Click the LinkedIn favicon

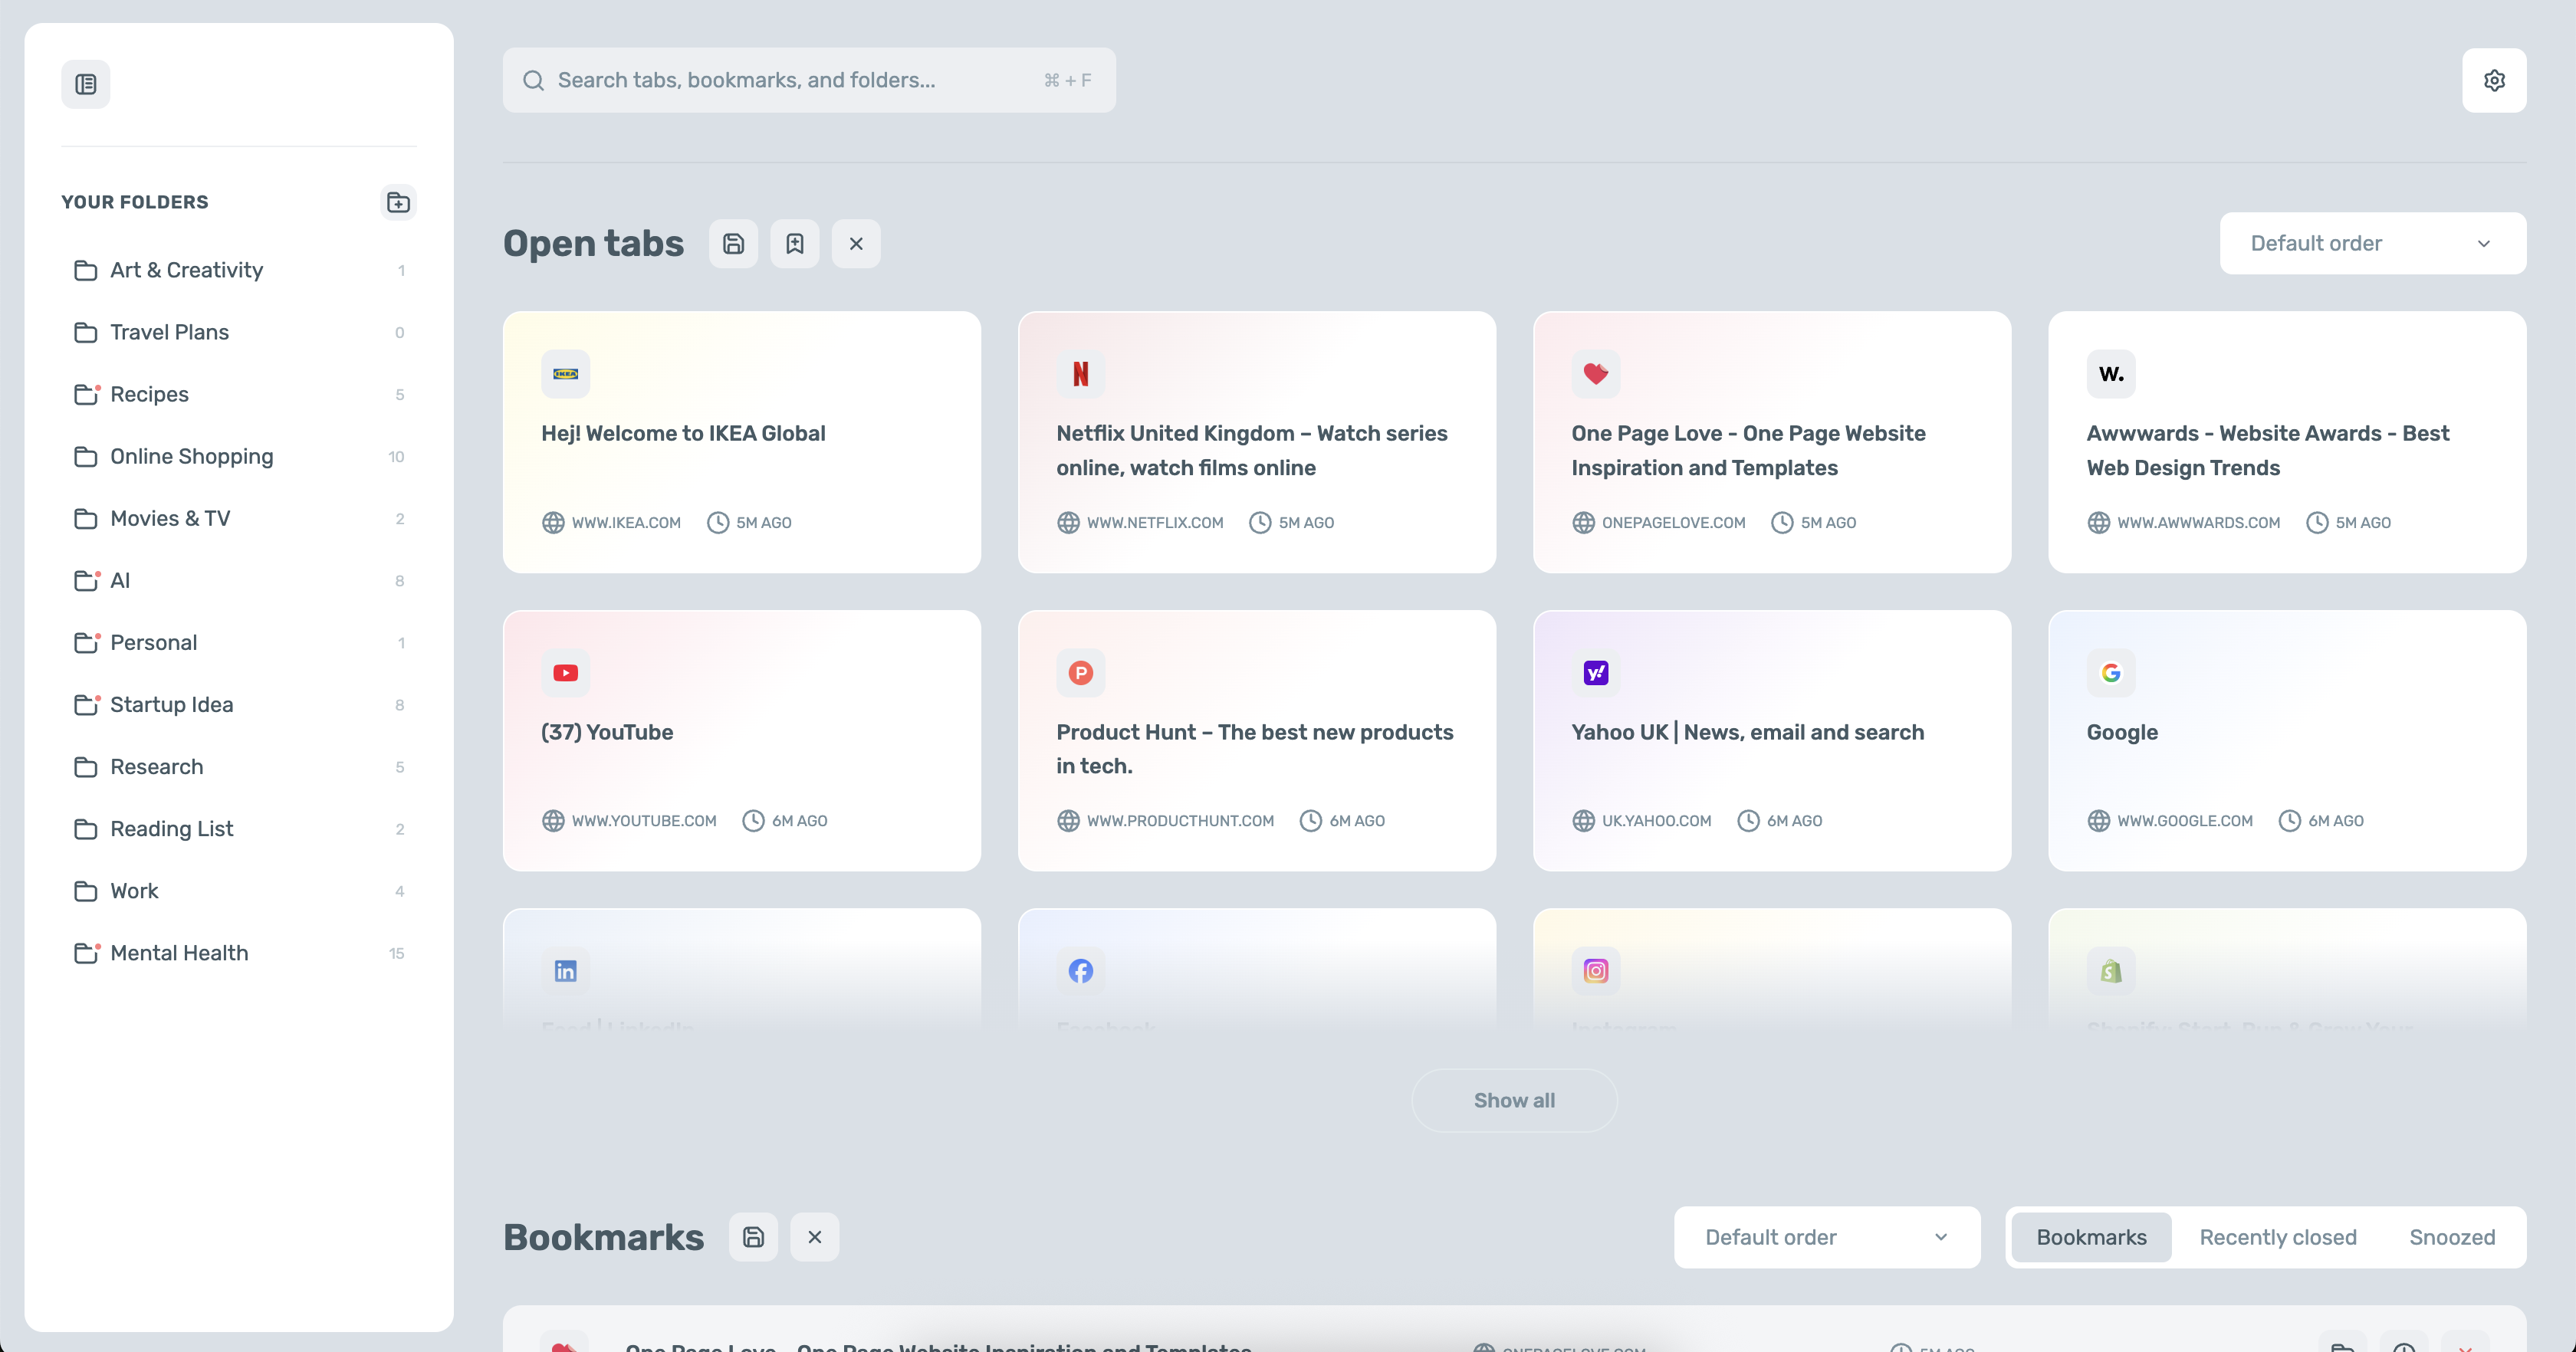click(x=566, y=971)
